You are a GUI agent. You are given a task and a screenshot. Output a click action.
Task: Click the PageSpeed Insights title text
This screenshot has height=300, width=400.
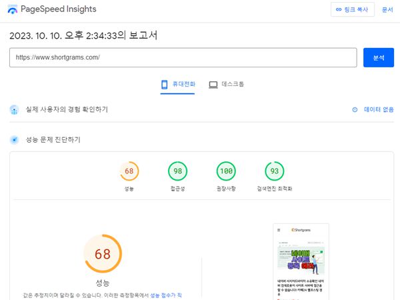pos(59,9)
